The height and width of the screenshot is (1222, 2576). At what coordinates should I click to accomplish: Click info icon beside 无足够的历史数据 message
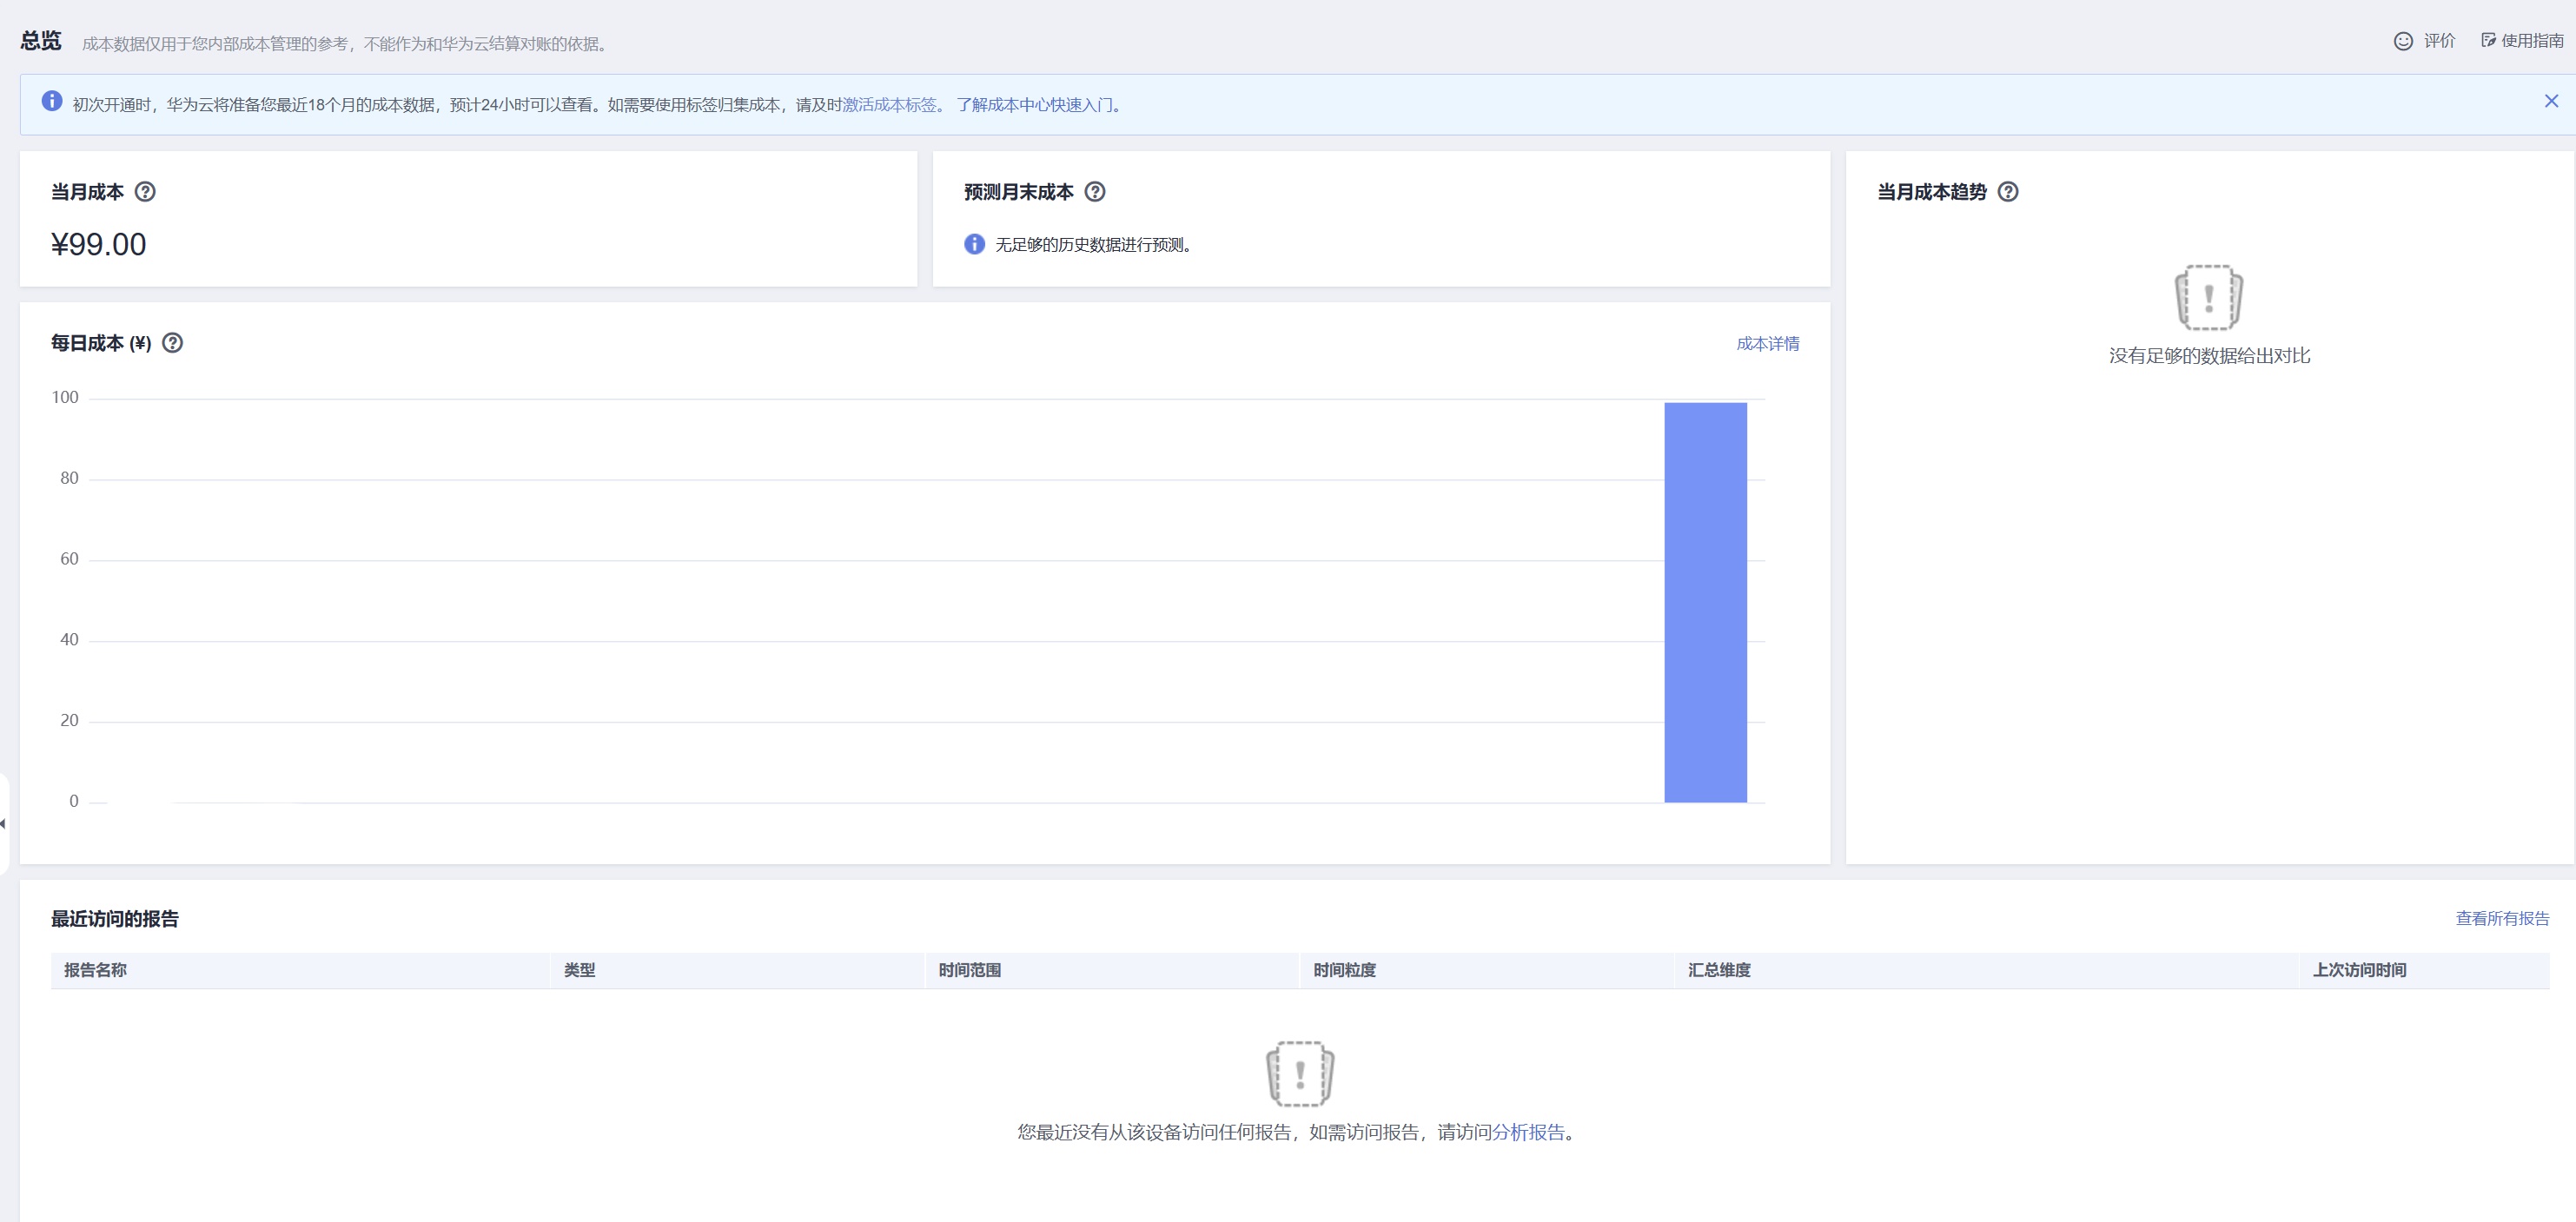tap(974, 244)
